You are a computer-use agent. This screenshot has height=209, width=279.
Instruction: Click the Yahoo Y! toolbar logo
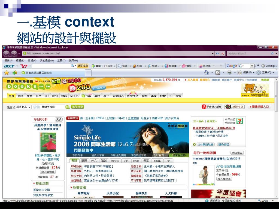(24, 66)
